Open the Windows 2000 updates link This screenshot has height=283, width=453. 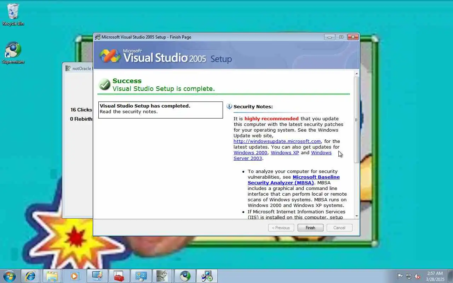[x=250, y=152]
